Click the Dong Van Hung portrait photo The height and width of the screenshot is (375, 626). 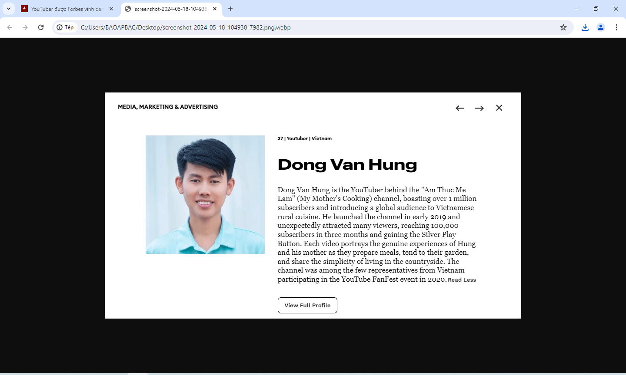tap(205, 194)
